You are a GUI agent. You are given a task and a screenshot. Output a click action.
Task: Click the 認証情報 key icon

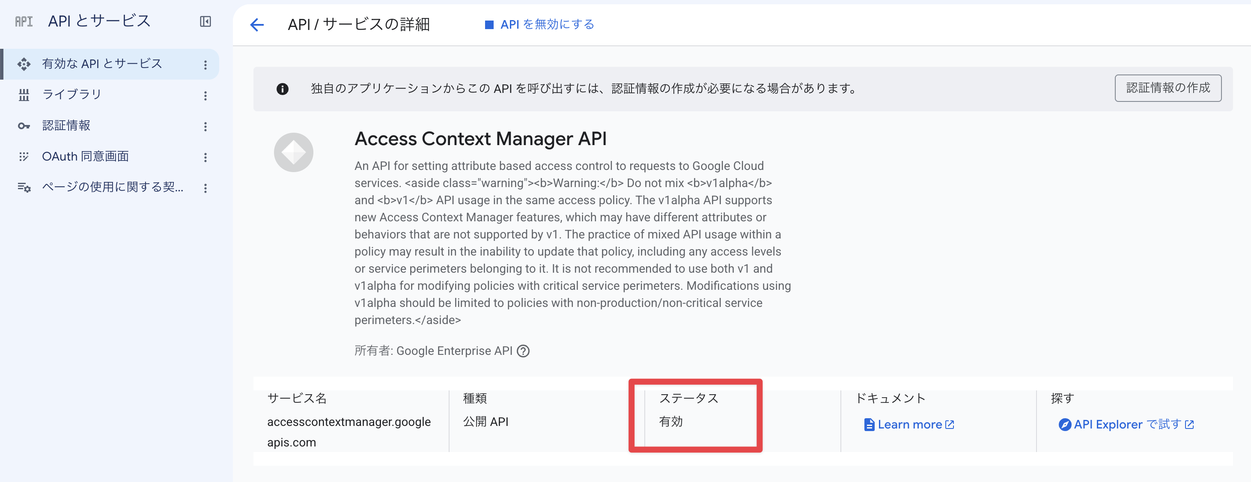[x=24, y=126]
